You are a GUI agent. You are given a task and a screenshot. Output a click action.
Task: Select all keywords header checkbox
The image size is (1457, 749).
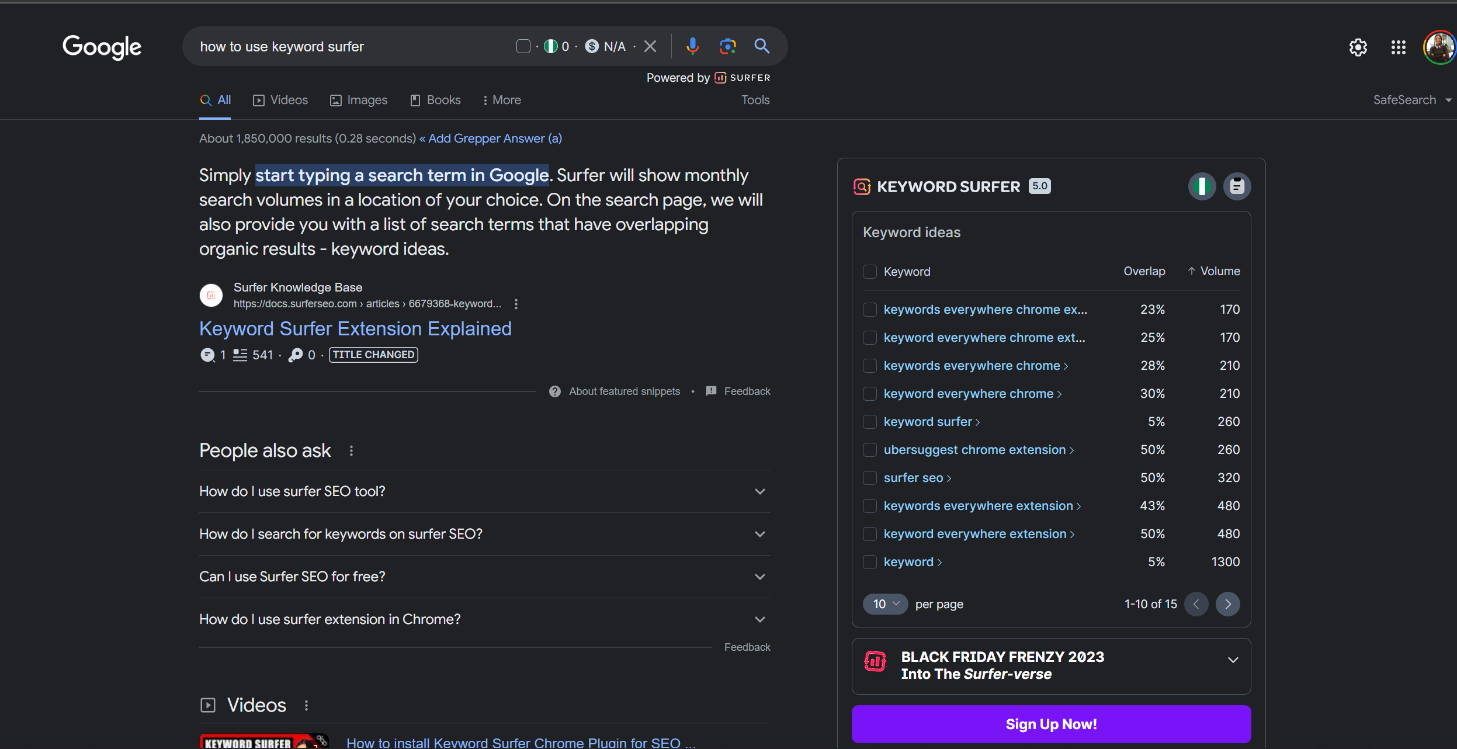click(870, 272)
